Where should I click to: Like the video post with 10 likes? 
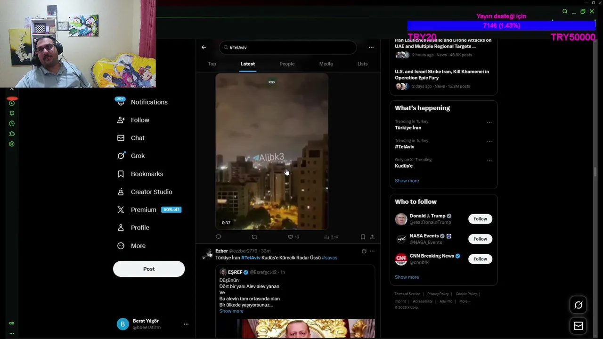coord(290,237)
